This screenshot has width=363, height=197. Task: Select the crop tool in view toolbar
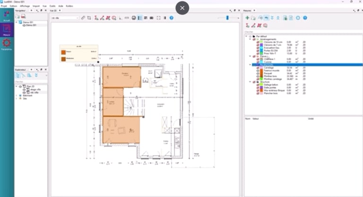click(x=89, y=18)
